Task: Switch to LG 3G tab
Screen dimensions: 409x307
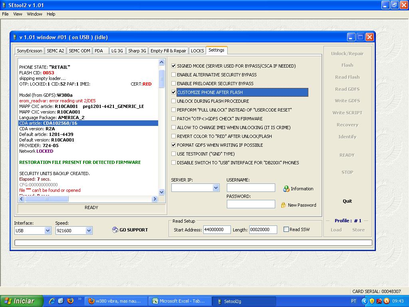Action: (117, 51)
